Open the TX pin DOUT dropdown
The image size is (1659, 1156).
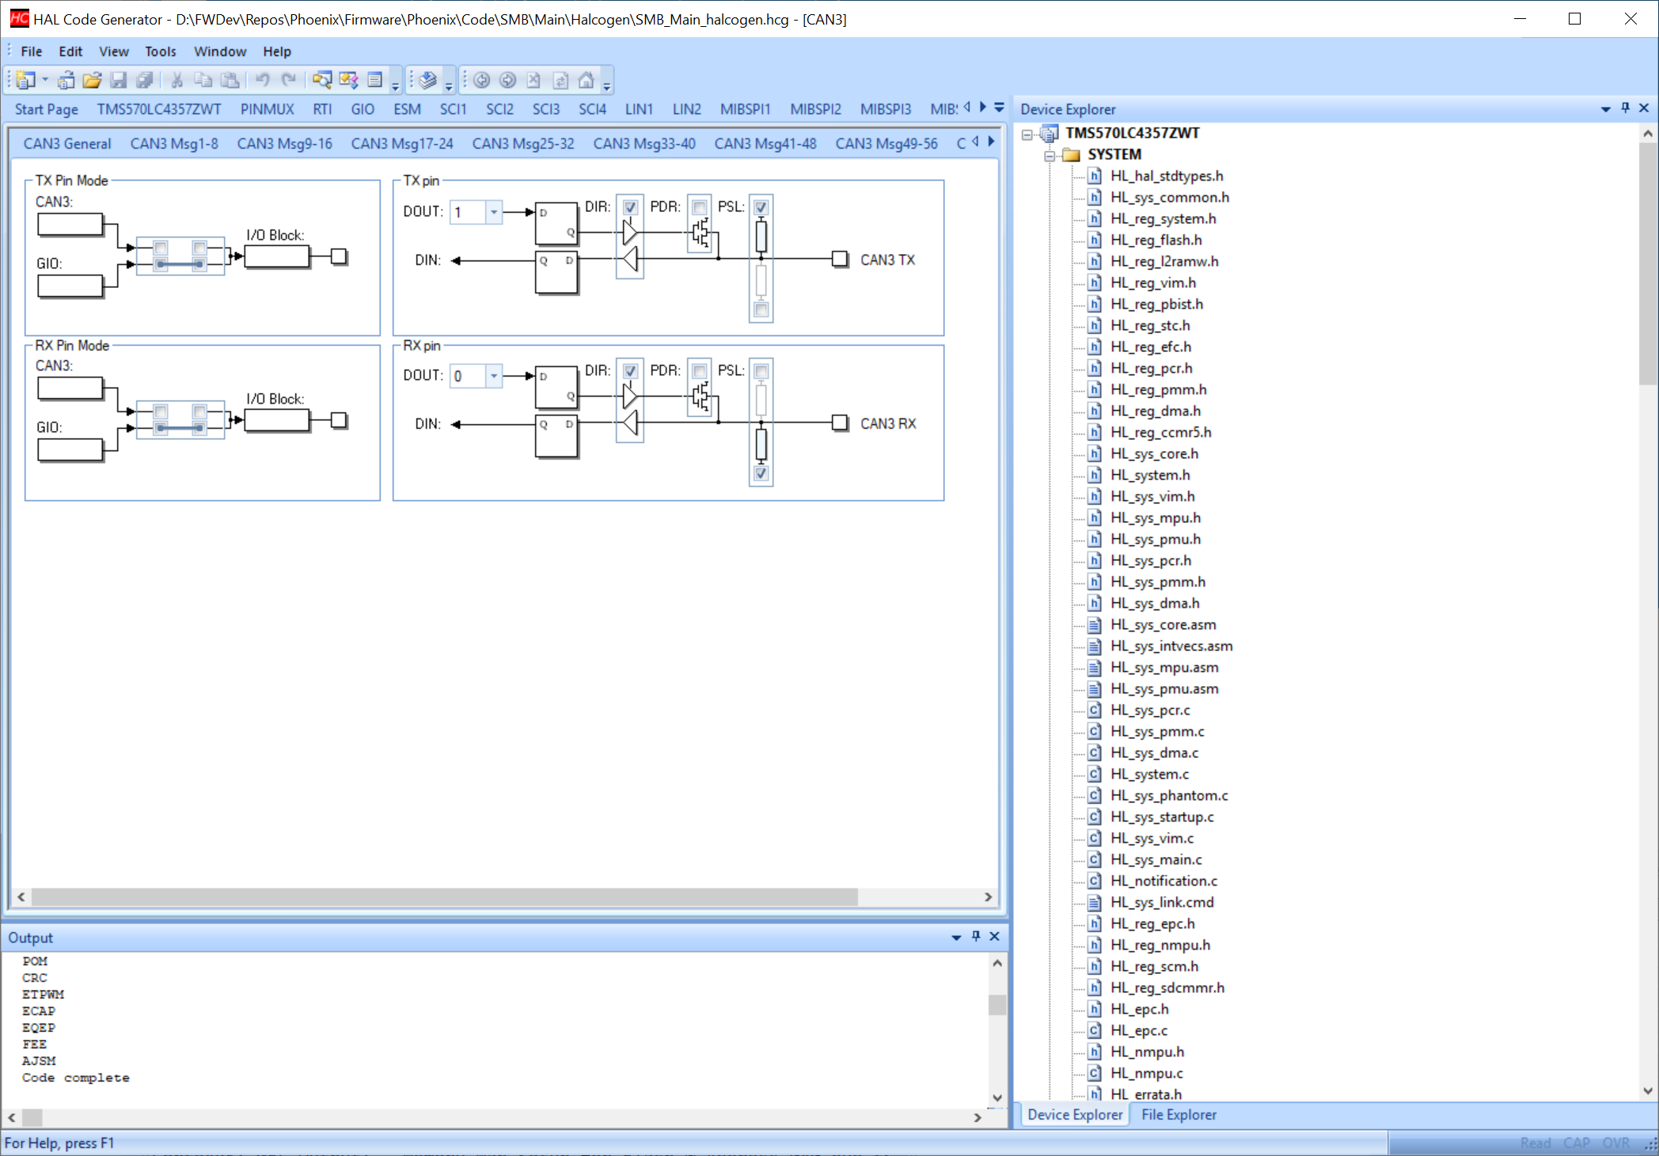494,212
